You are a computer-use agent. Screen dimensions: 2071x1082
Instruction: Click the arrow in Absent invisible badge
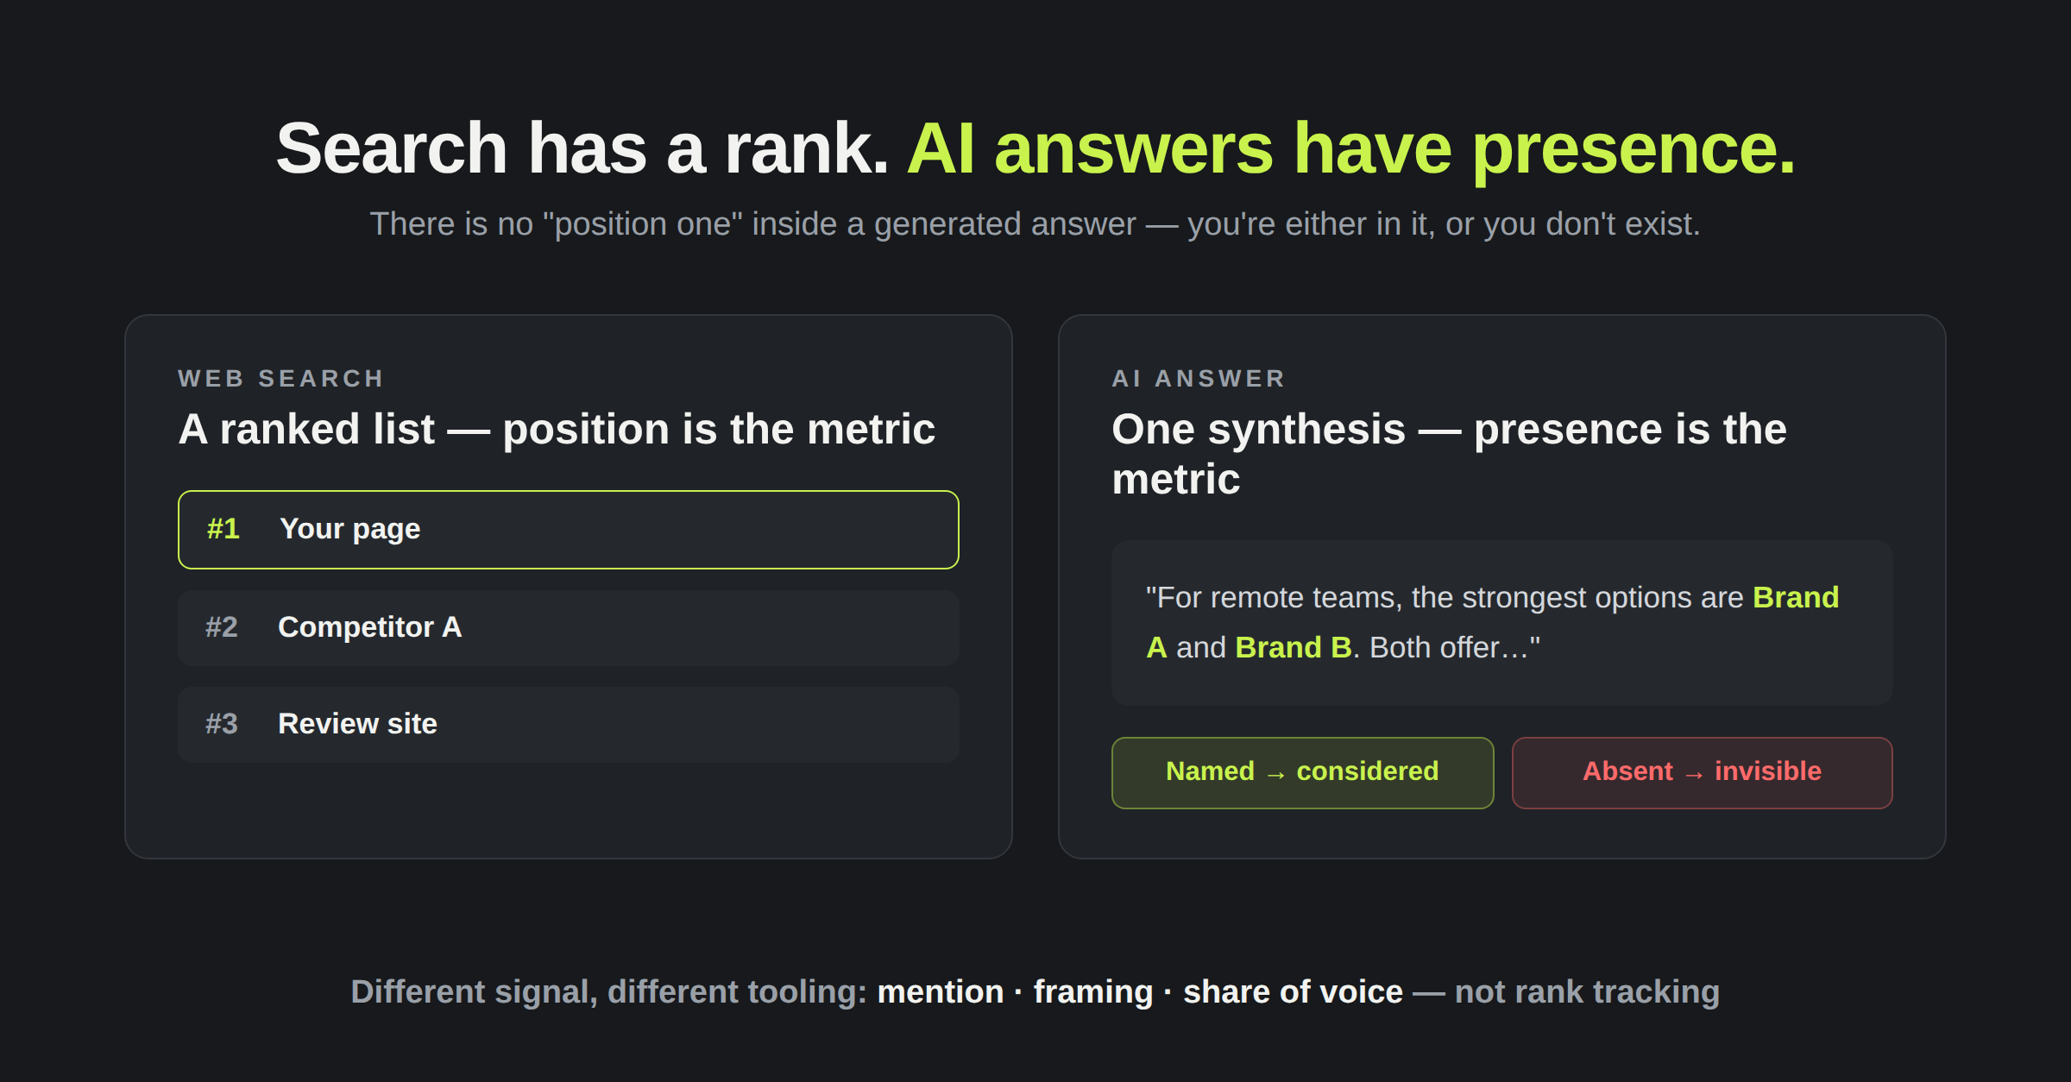[1694, 774]
